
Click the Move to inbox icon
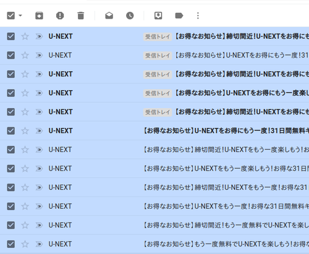[x=158, y=15]
